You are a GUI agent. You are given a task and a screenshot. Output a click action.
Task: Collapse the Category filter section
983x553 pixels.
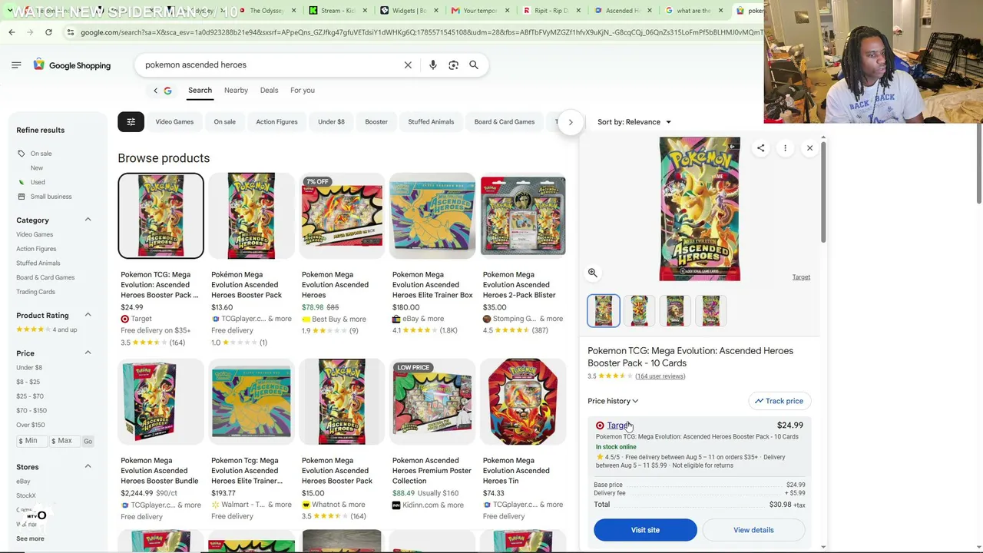coord(88,220)
